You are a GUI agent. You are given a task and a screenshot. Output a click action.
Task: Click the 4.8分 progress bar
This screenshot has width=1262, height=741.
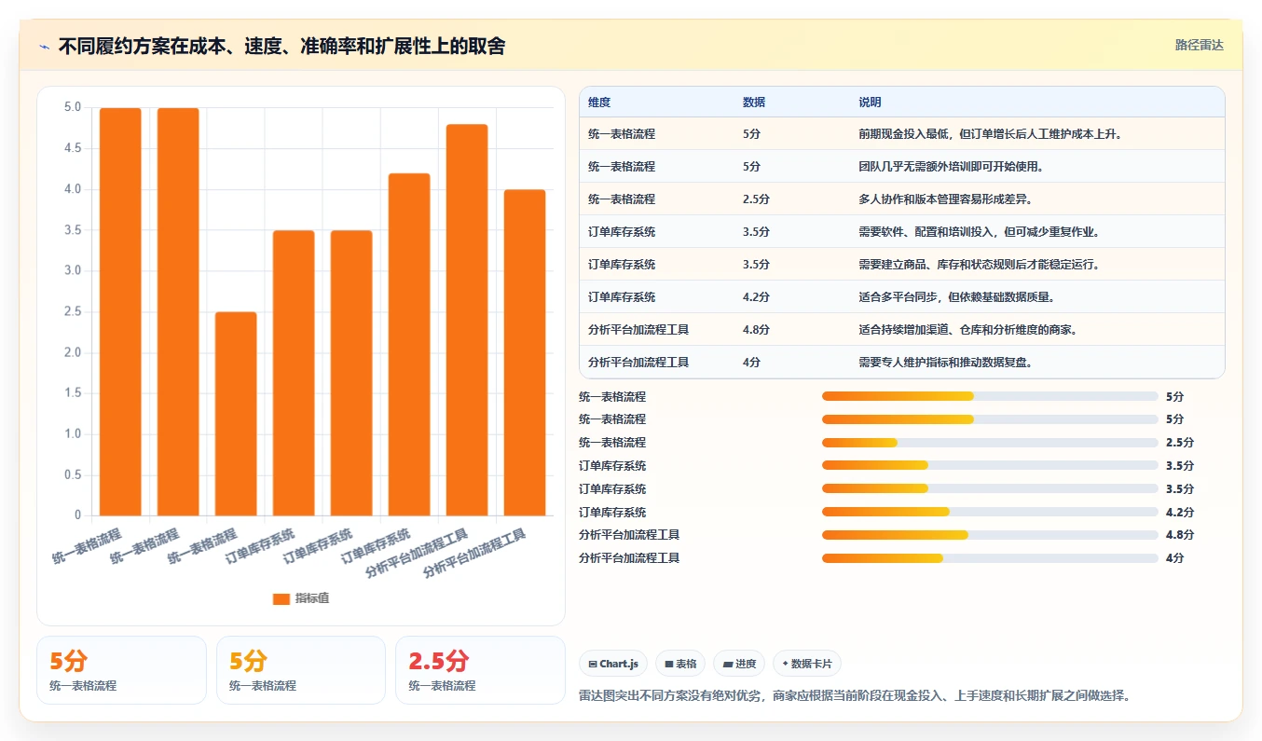click(990, 535)
